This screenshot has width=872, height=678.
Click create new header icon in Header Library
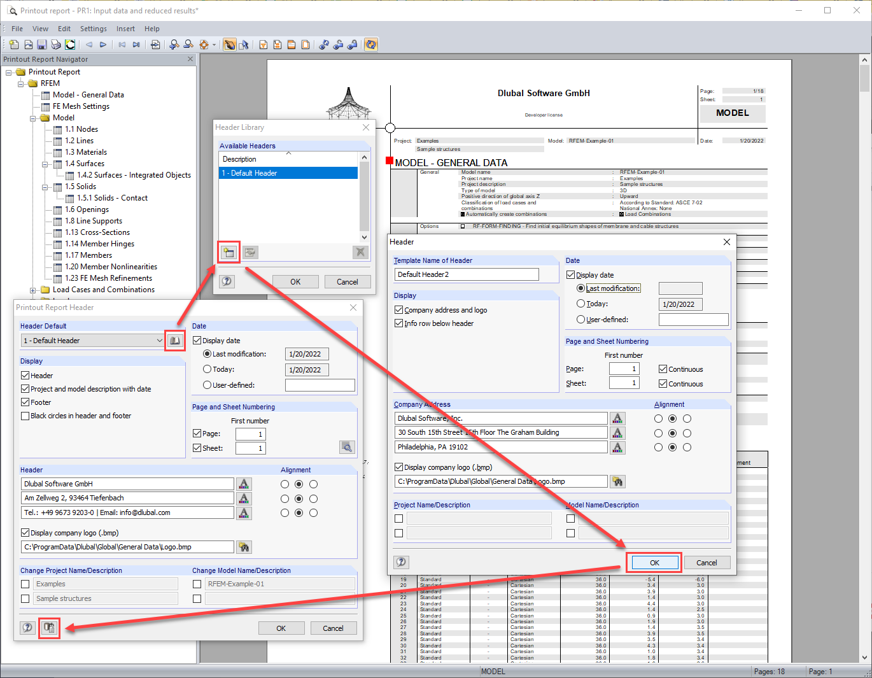tap(229, 253)
